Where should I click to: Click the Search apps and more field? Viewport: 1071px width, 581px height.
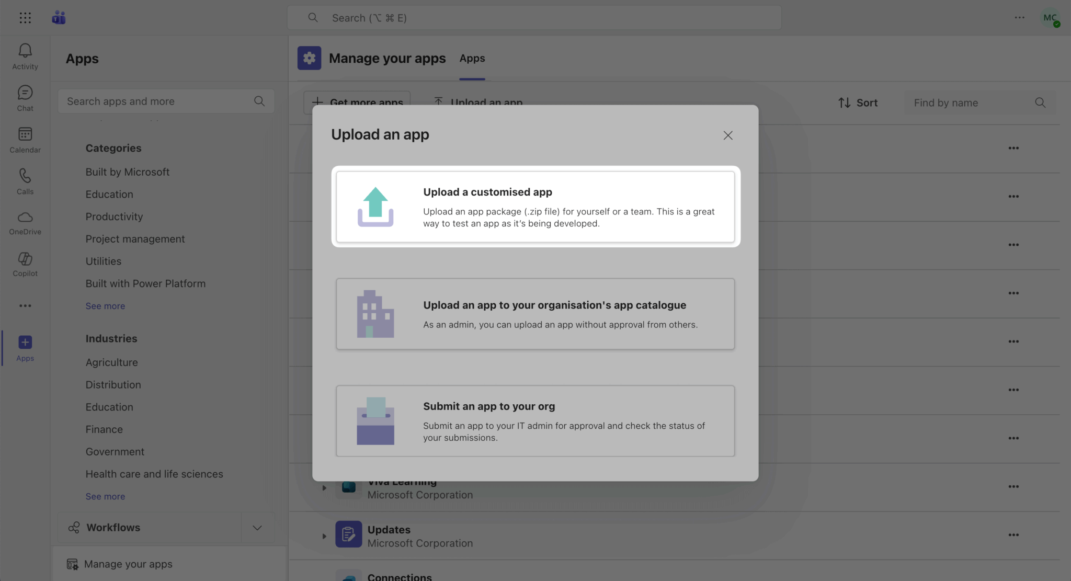pos(157,101)
